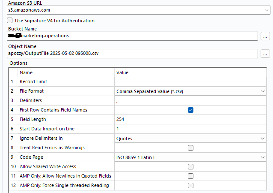Select the Code Page row label
Image resolution: width=273 pixels, height=193 pixels.
(x=31, y=157)
